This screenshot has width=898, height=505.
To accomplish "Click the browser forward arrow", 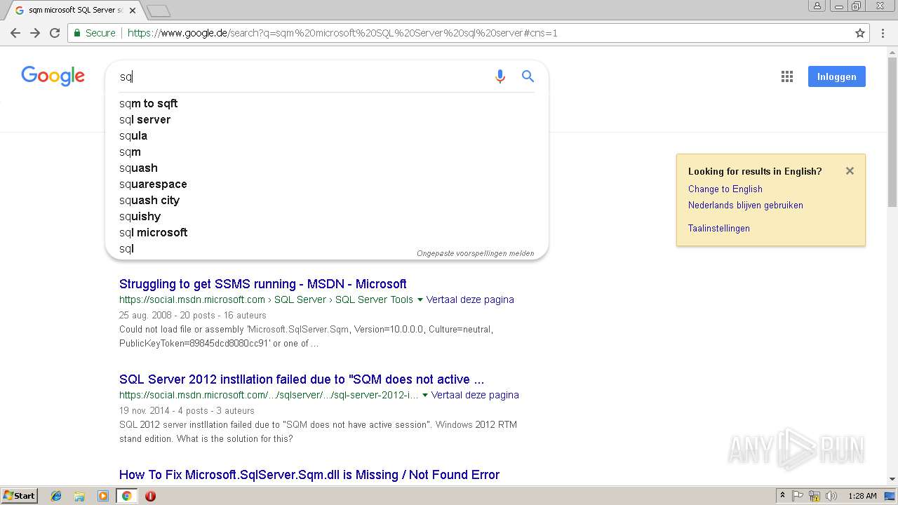I will 35,33.
